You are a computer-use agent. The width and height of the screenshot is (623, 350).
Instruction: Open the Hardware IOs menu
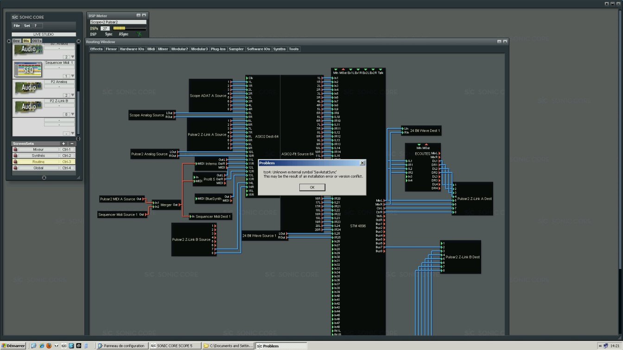pyautogui.click(x=132, y=49)
